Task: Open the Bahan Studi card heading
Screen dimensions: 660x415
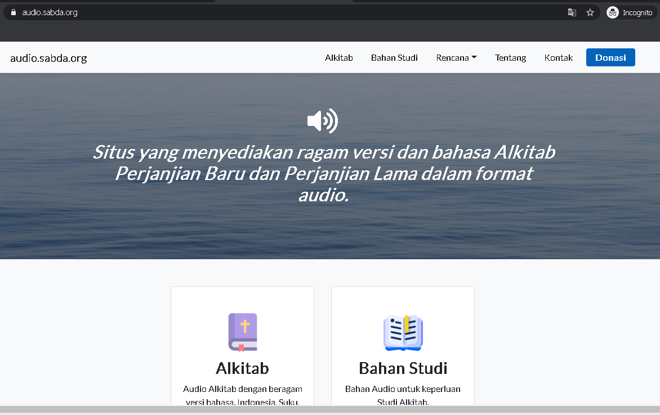Action: 403,368
